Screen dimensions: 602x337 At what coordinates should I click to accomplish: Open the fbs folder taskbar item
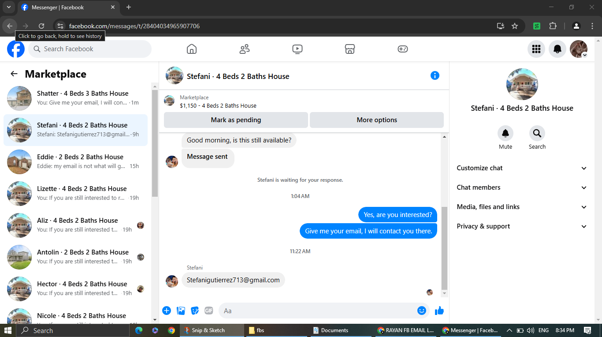click(277, 330)
